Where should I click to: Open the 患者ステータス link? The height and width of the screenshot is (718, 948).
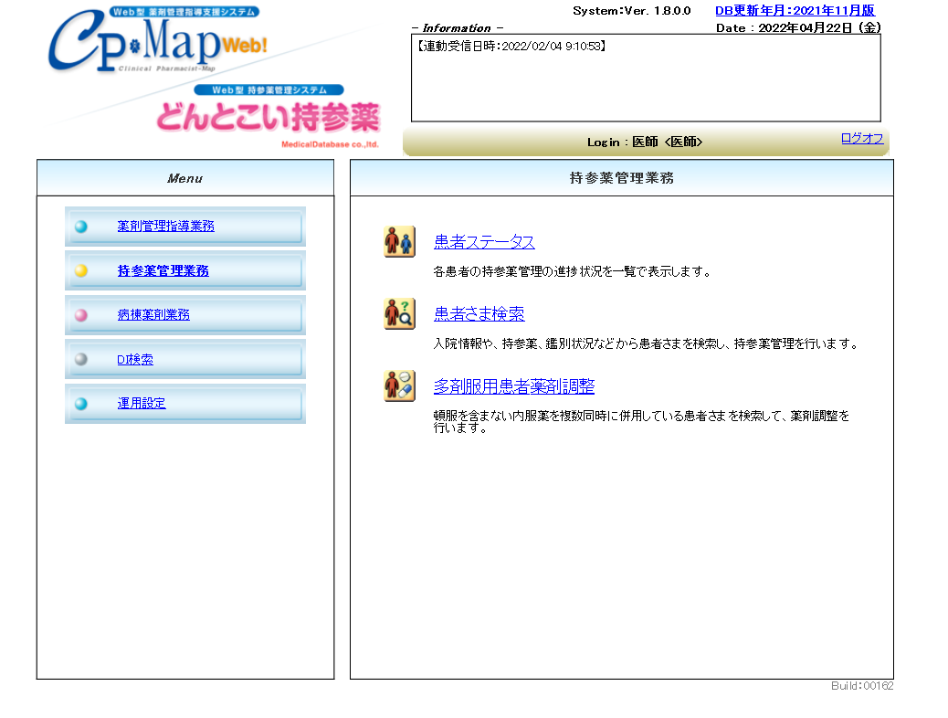[x=484, y=242]
